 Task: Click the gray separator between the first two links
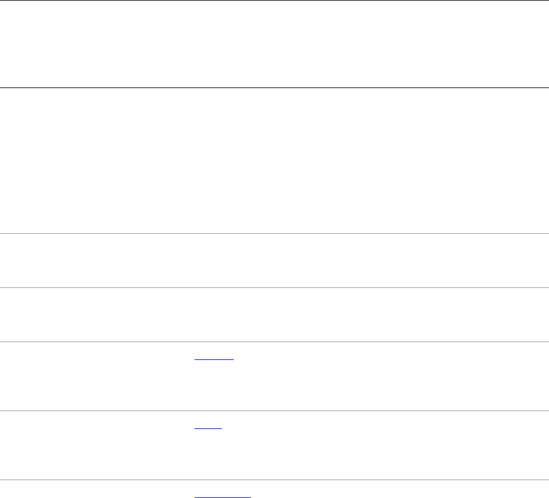tap(275, 411)
